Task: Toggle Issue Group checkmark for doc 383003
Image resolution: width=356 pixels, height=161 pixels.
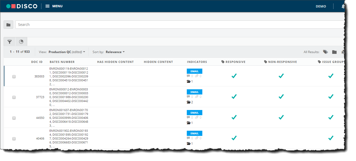Action: pos(331,76)
